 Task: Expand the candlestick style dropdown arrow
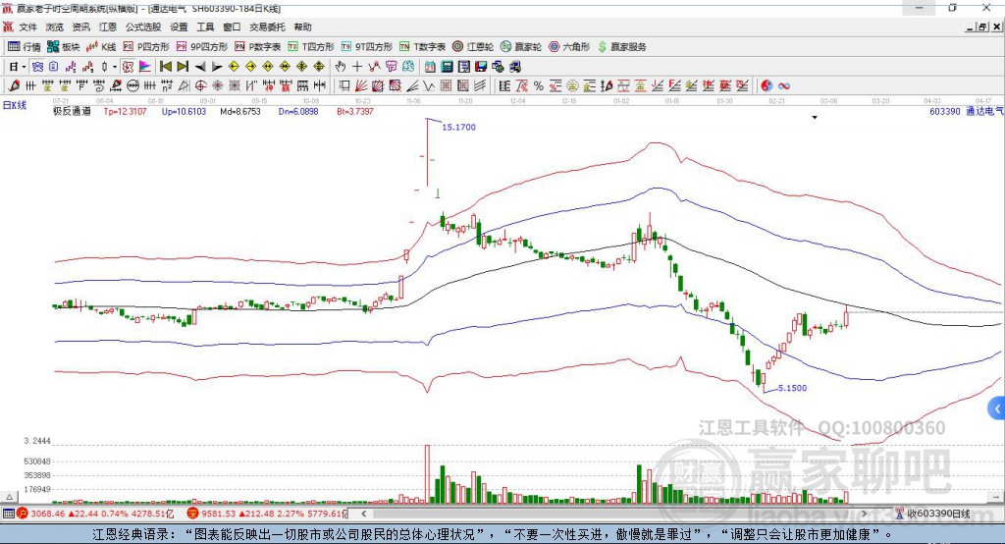(x=115, y=67)
